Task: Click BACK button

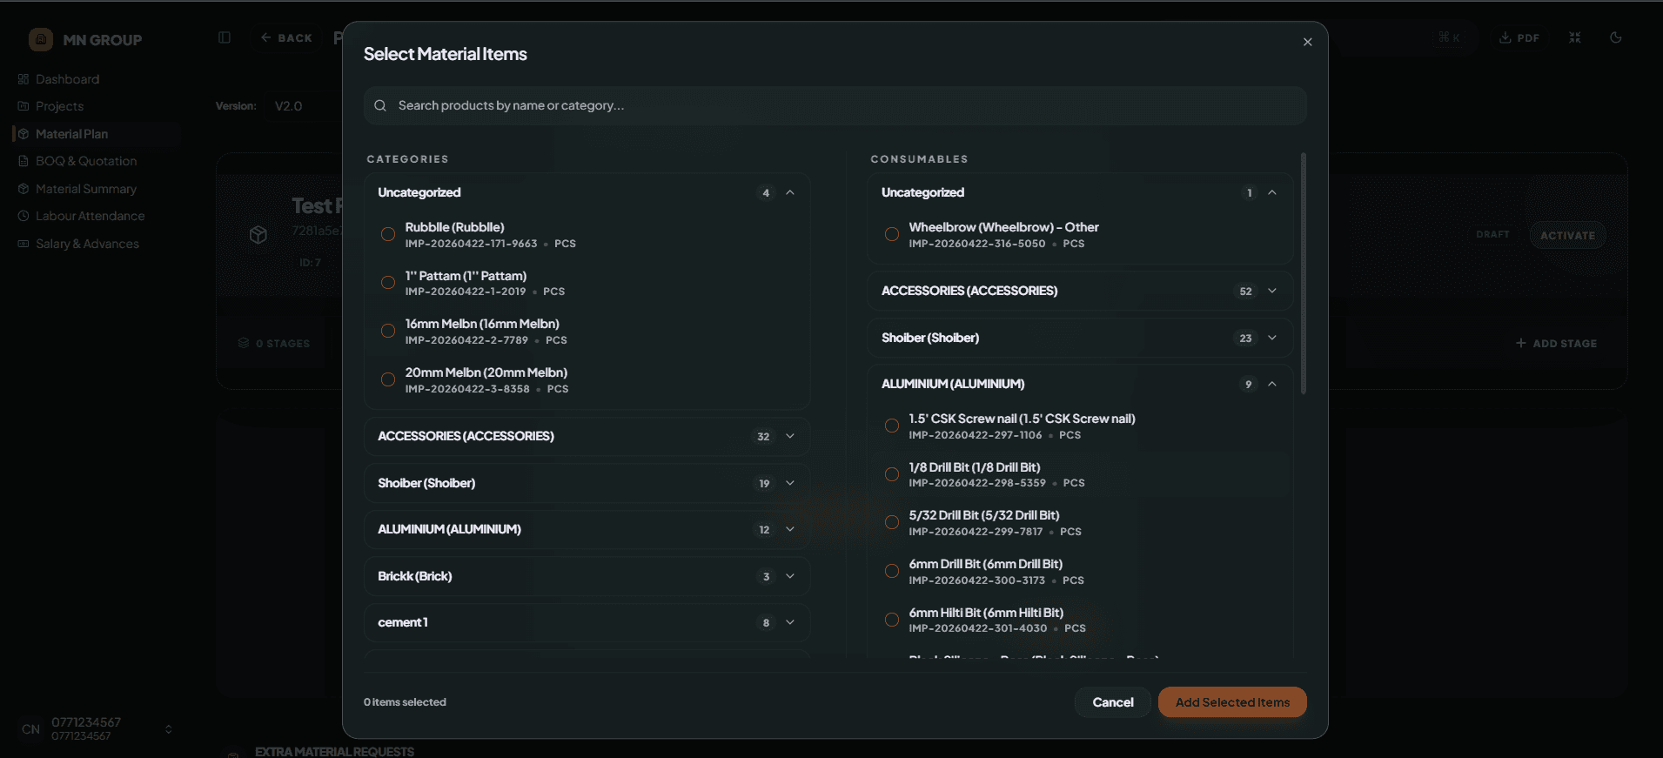Action: click(x=286, y=37)
